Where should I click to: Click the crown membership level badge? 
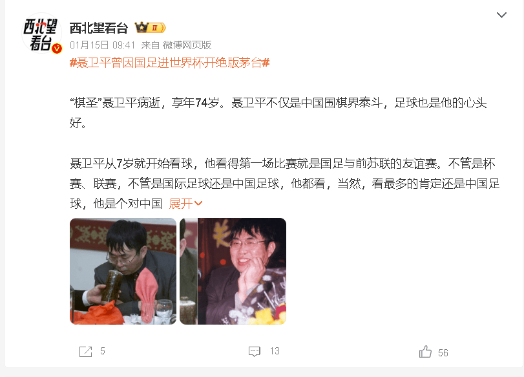point(150,27)
